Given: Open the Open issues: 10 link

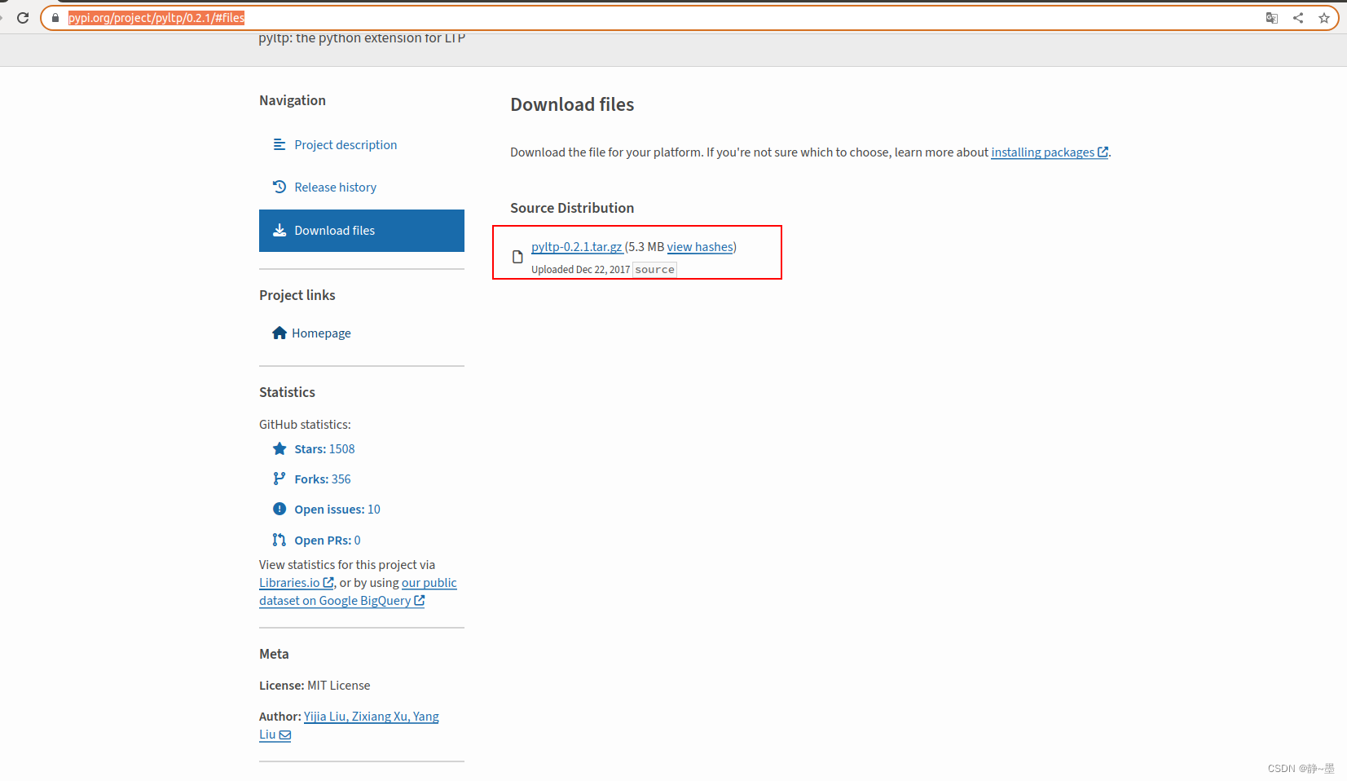Looking at the screenshot, I should tap(337, 510).
